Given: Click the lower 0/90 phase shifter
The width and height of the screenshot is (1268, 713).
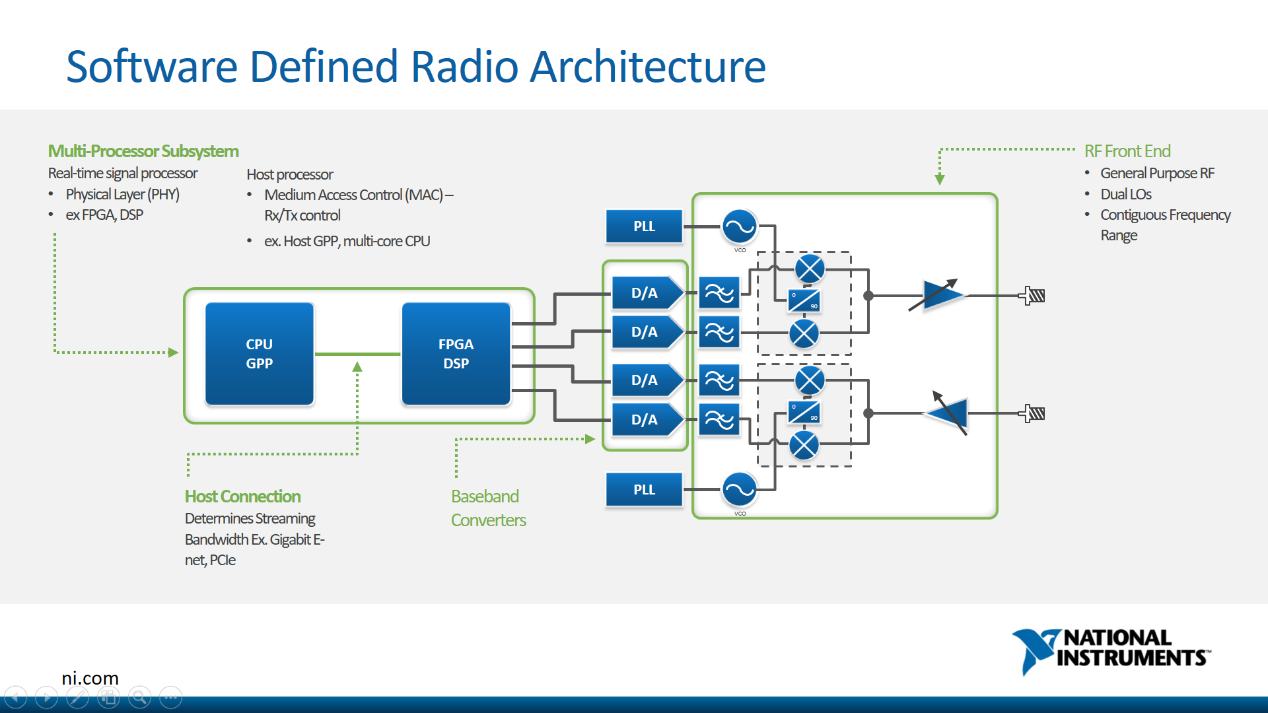Looking at the screenshot, I should 804,413.
